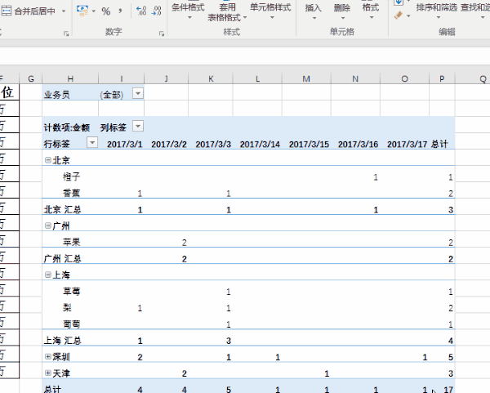490x393 pixels.
Task: Collapse the 上海 row group
Action: click(47, 275)
